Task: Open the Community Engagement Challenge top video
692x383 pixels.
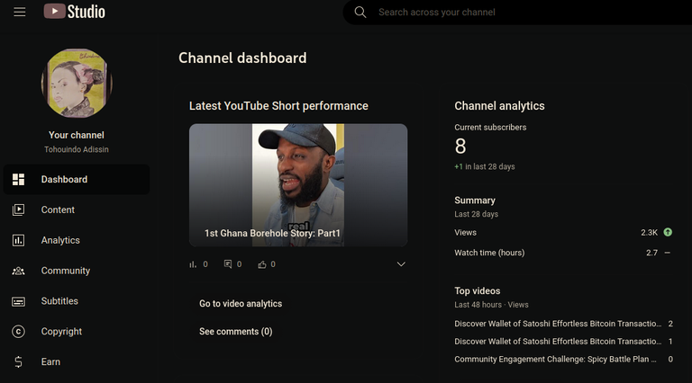Action: click(x=555, y=360)
